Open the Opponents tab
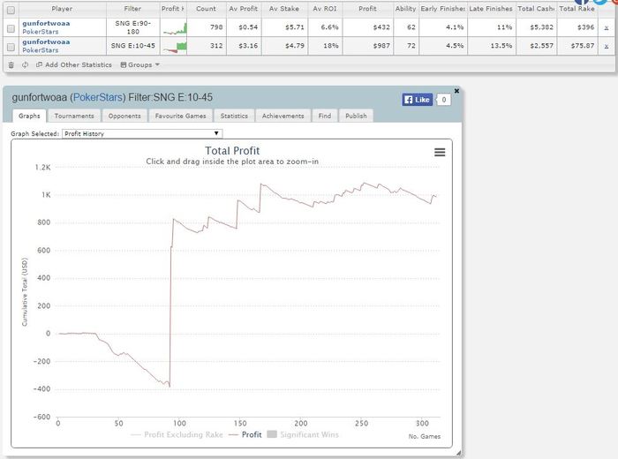The image size is (618, 459). pos(124,116)
